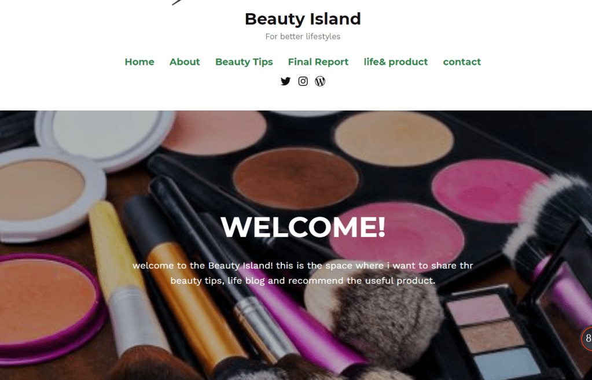592x380 pixels.
Task: Click the bright pink blush pan in image
Action: point(489,190)
